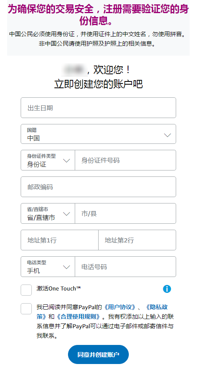
Task: Click the One Touch info icon
Action: click(167, 289)
